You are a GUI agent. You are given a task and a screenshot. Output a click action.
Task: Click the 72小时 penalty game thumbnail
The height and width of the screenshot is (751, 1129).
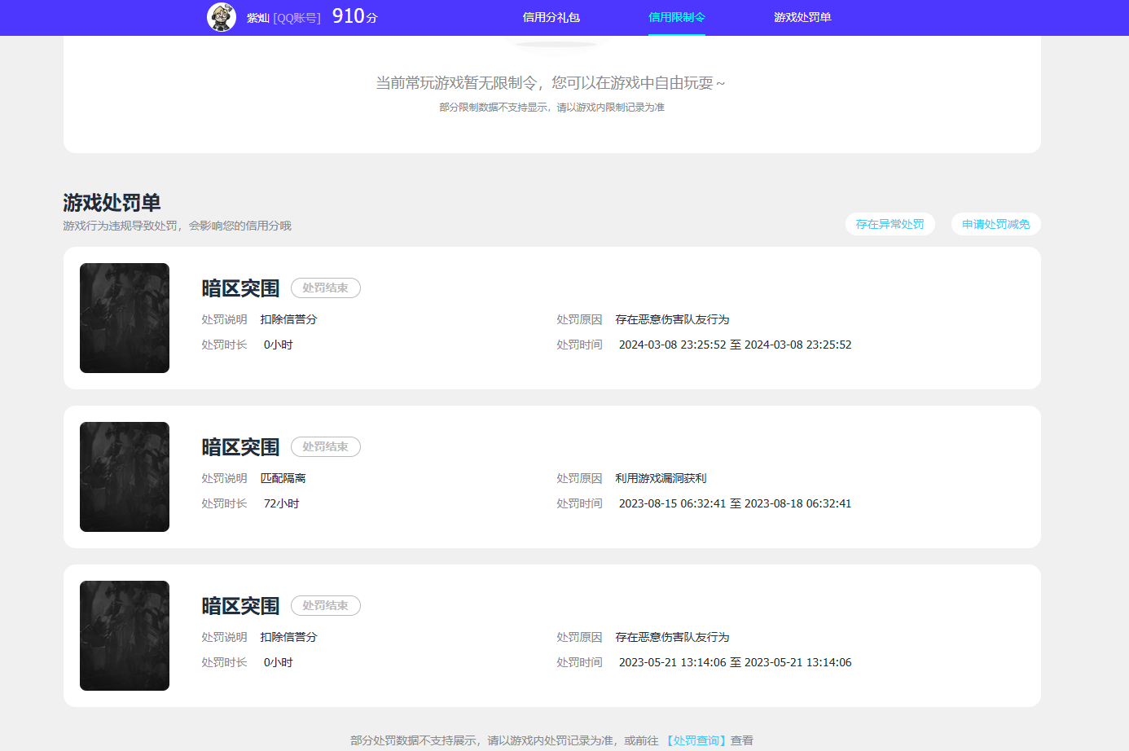[x=125, y=477]
